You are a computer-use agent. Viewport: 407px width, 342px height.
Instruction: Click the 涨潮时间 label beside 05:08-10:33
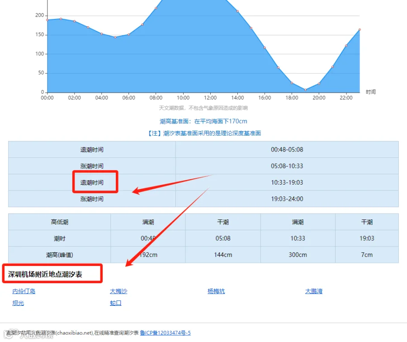click(x=92, y=166)
